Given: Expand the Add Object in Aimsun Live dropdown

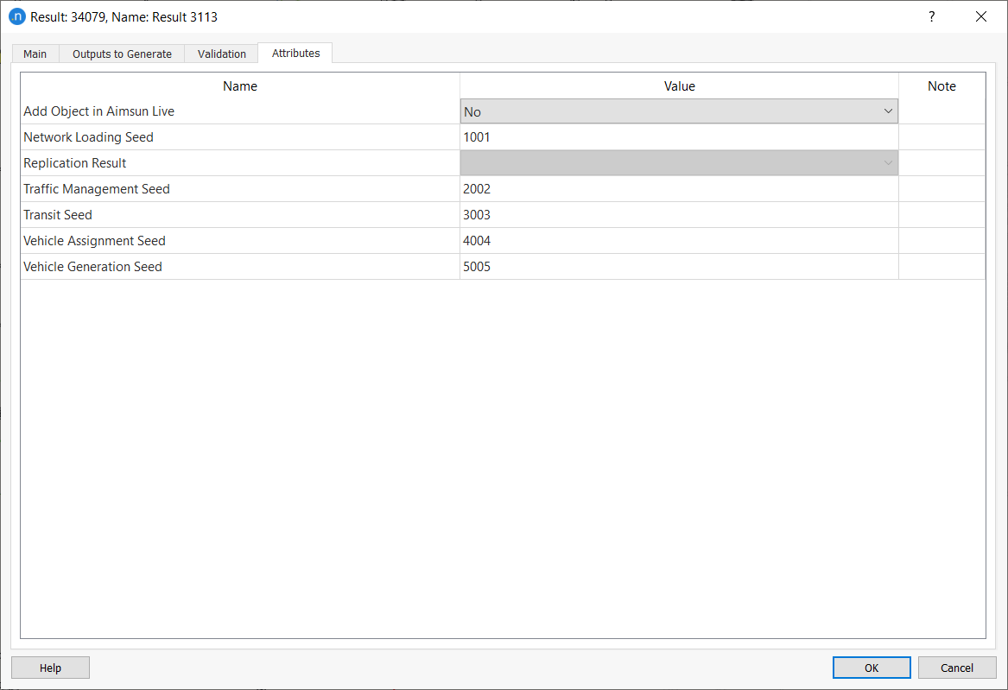Looking at the screenshot, I should pos(679,111).
